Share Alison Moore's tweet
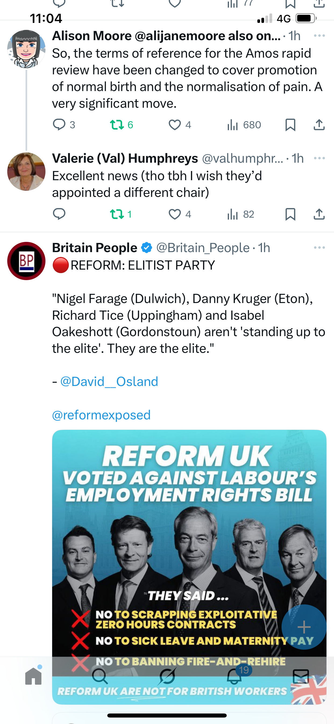334x724 pixels. [x=319, y=125]
